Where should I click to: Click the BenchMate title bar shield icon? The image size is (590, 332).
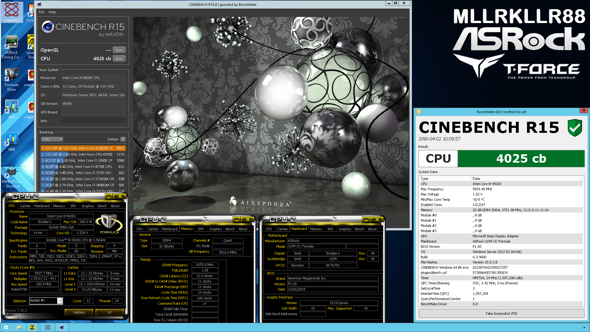(x=419, y=112)
